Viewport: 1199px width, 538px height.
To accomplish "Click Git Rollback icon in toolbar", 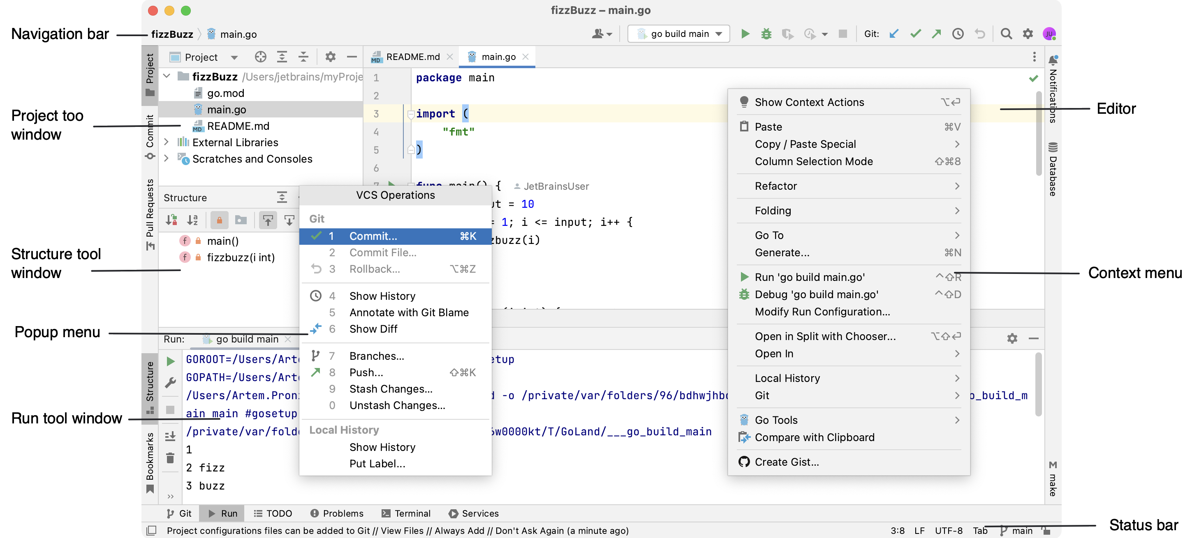I will (980, 34).
